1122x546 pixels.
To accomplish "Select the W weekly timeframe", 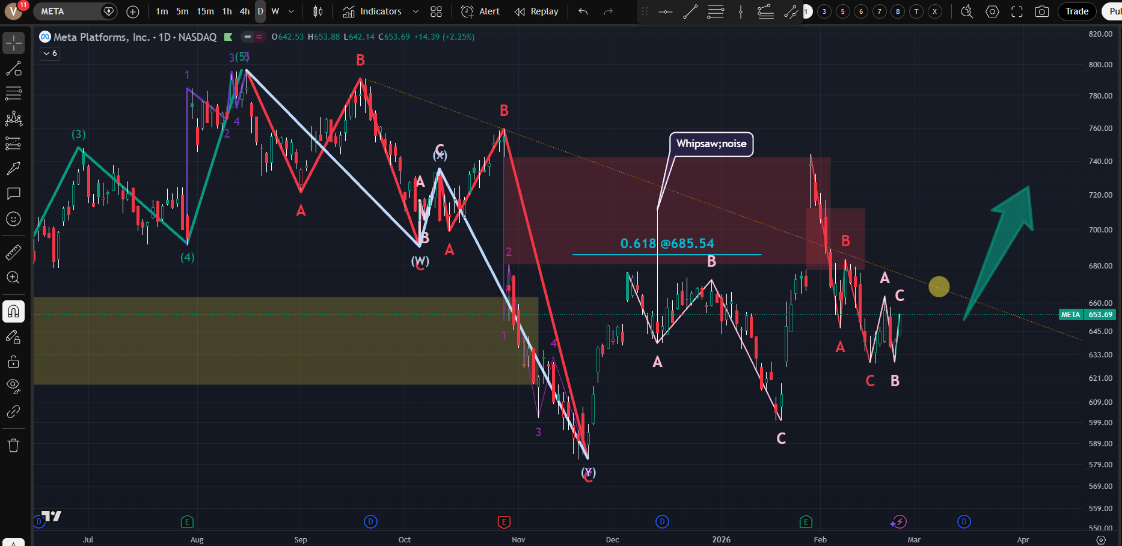I will click(275, 11).
